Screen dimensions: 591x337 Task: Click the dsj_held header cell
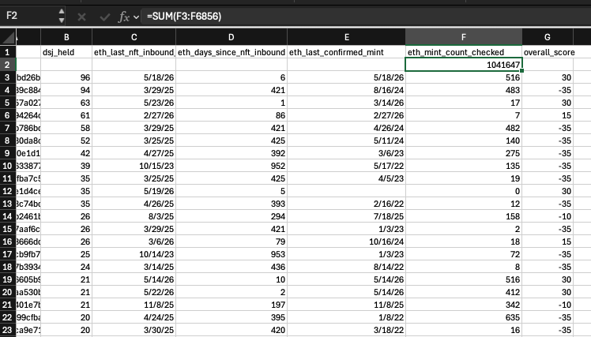[66, 52]
